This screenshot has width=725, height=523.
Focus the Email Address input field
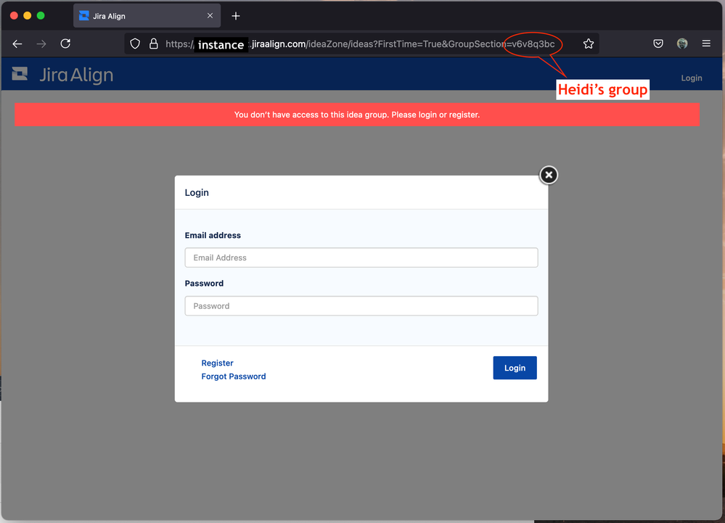(x=361, y=258)
